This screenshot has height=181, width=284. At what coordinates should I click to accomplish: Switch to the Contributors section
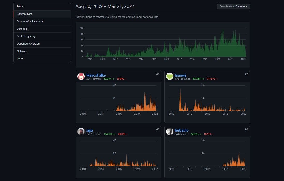click(24, 14)
